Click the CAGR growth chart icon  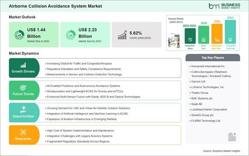tap(122, 35)
